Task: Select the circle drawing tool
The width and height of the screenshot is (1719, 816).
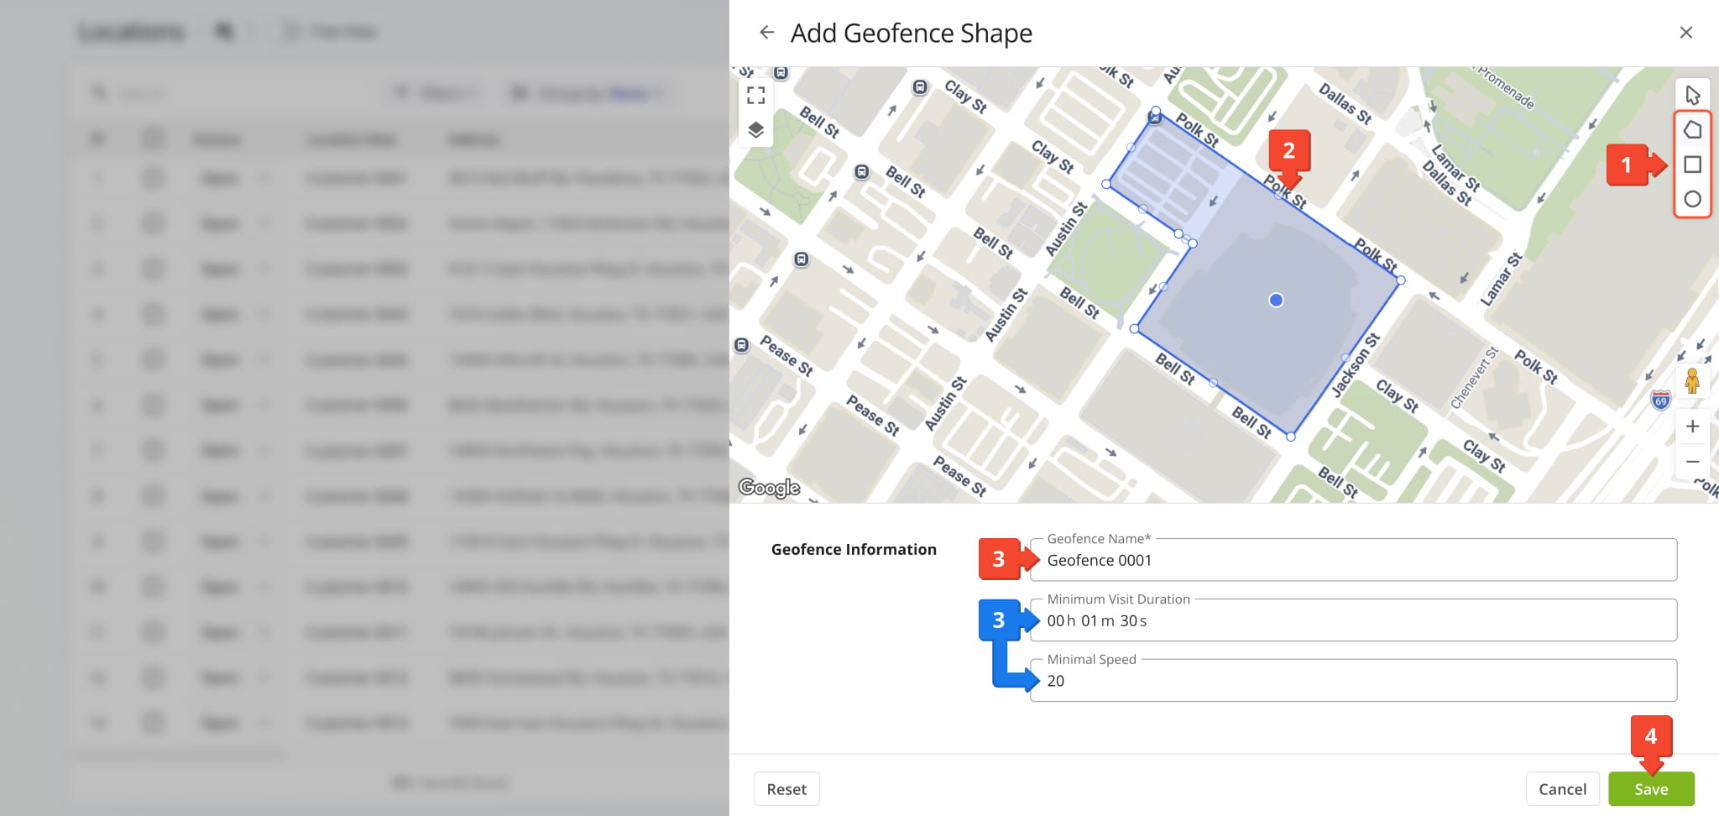Action: click(1692, 199)
